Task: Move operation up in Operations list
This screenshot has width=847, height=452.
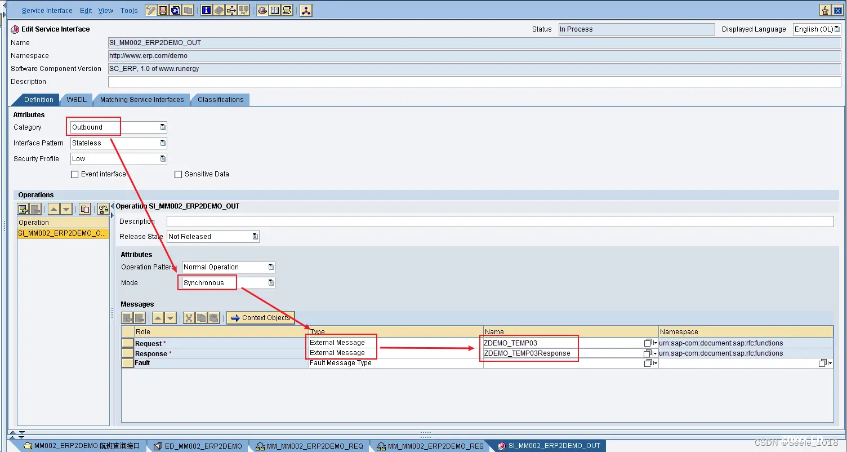Action: click(54, 209)
